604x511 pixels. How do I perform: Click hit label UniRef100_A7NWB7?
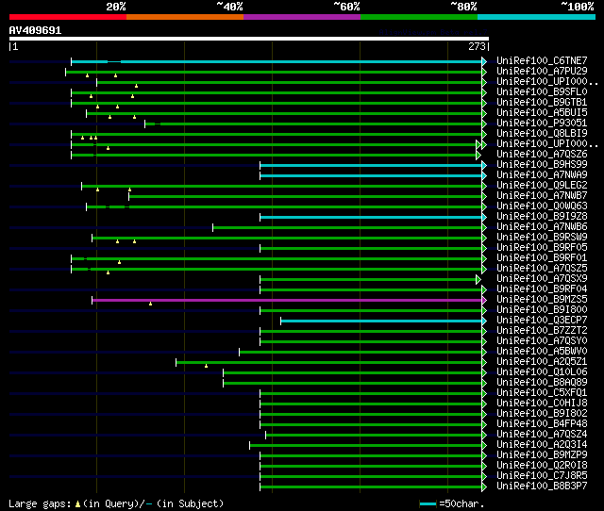[542, 195]
